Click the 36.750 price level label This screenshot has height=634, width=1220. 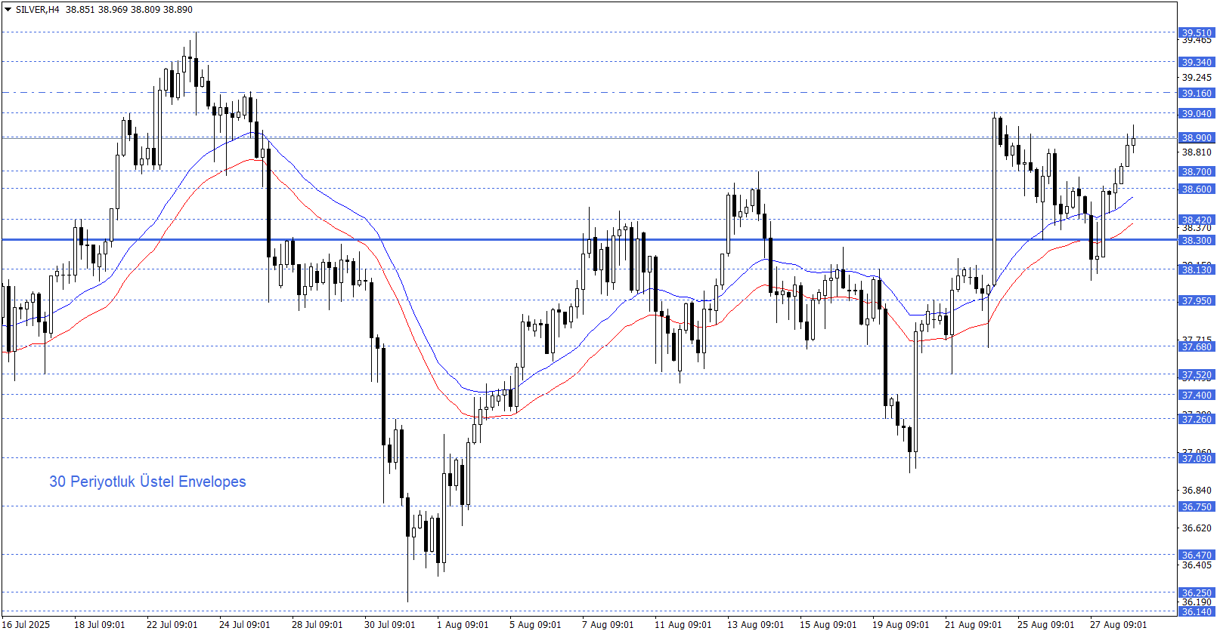[x=1197, y=506]
